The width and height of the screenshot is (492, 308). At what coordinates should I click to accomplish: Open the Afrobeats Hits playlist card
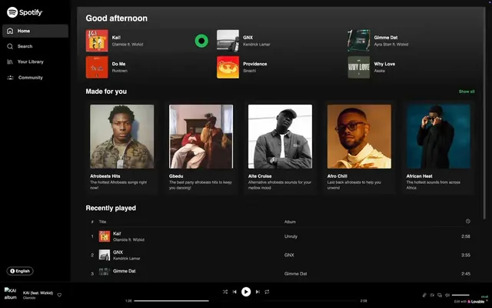122,148
